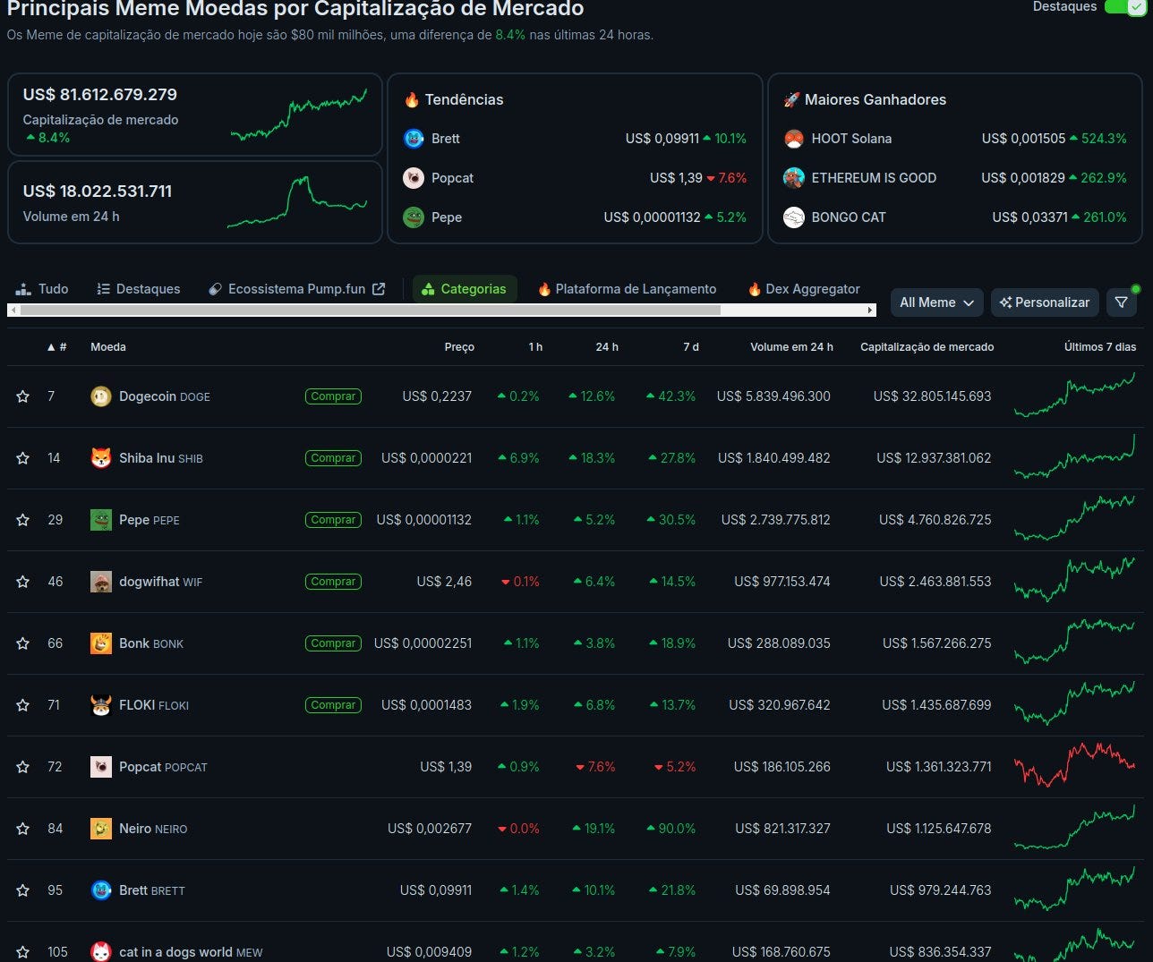
Task: Open the Dex Aggregator tab
Action: (804, 289)
